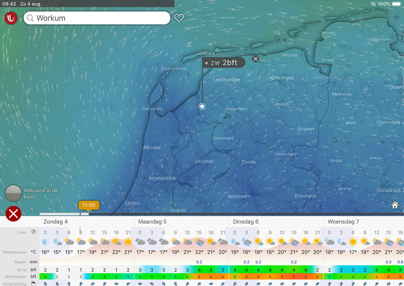This screenshot has height=286, width=404.
Task: Click the Zondag 12:00 partly cloudy icon
Action: (x=93, y=242)
